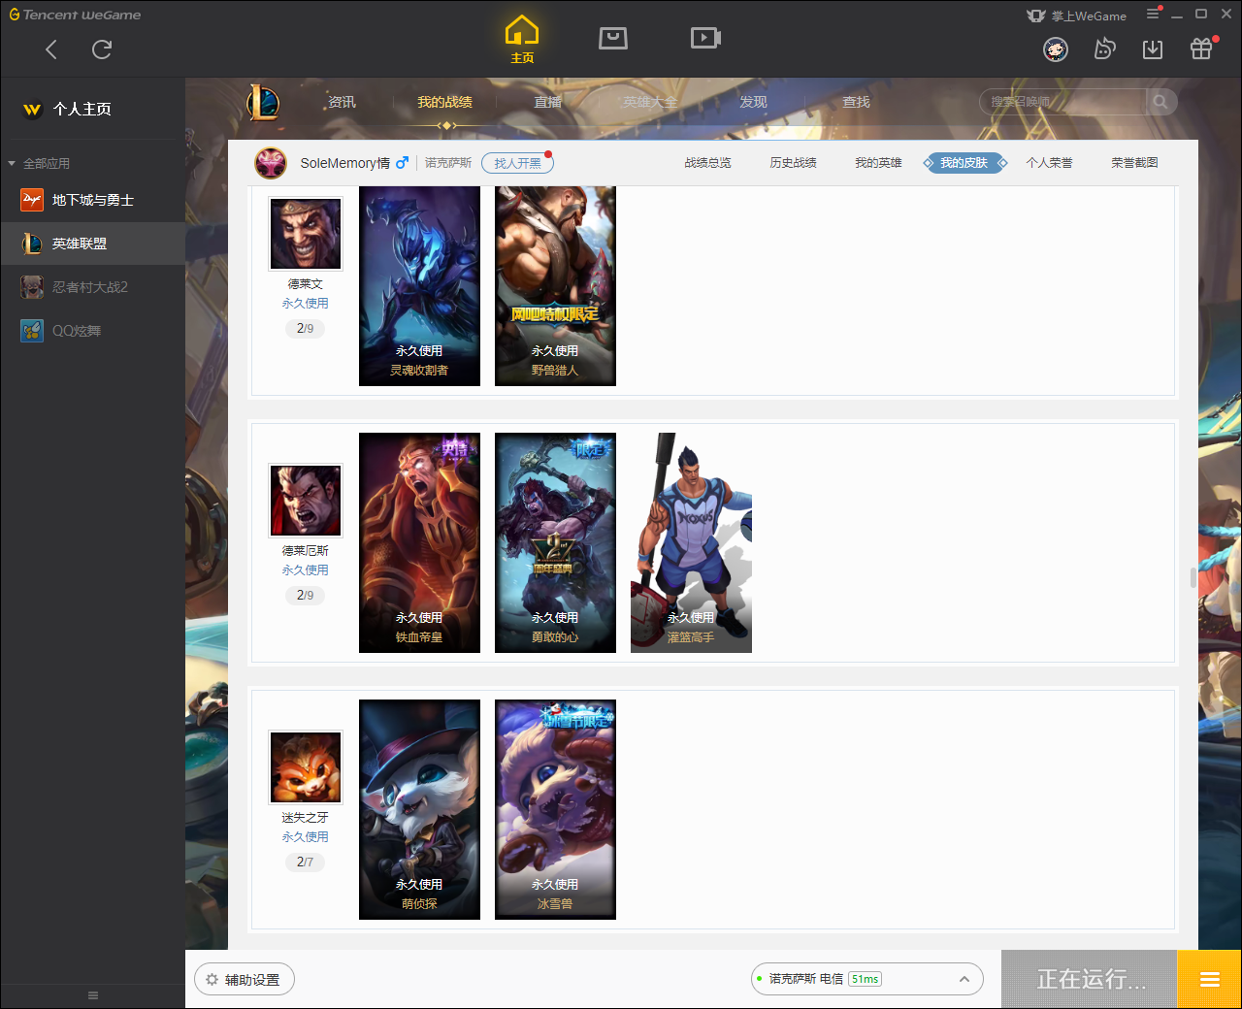Screen dimensions: 1242x1009
Task: Click the 51ms ping indicator
Action: pos(865,979)
